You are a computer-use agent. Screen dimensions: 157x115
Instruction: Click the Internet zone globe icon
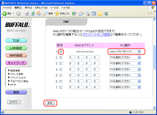pos(130,112)
